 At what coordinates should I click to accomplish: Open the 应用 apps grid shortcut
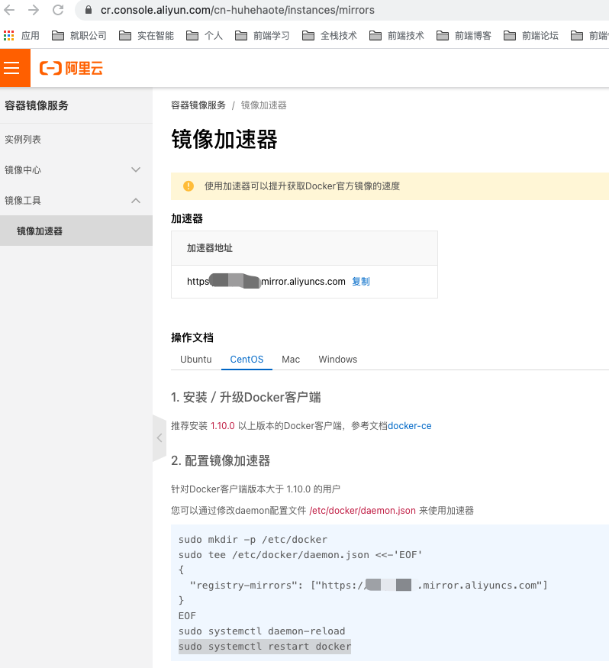[x=21, y=36]
